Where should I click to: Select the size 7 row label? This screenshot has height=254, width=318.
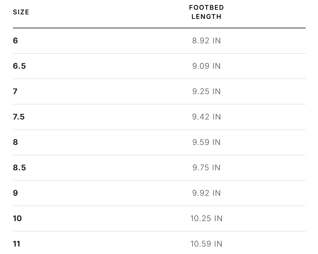[15, 92]
